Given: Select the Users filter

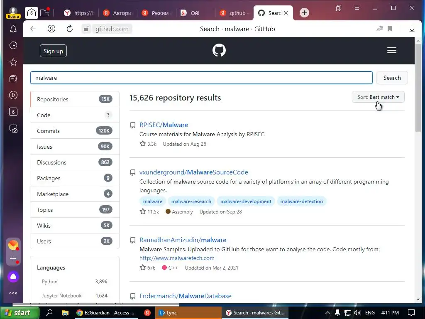Looking at the screenshot, I should [x=75, y=241].
